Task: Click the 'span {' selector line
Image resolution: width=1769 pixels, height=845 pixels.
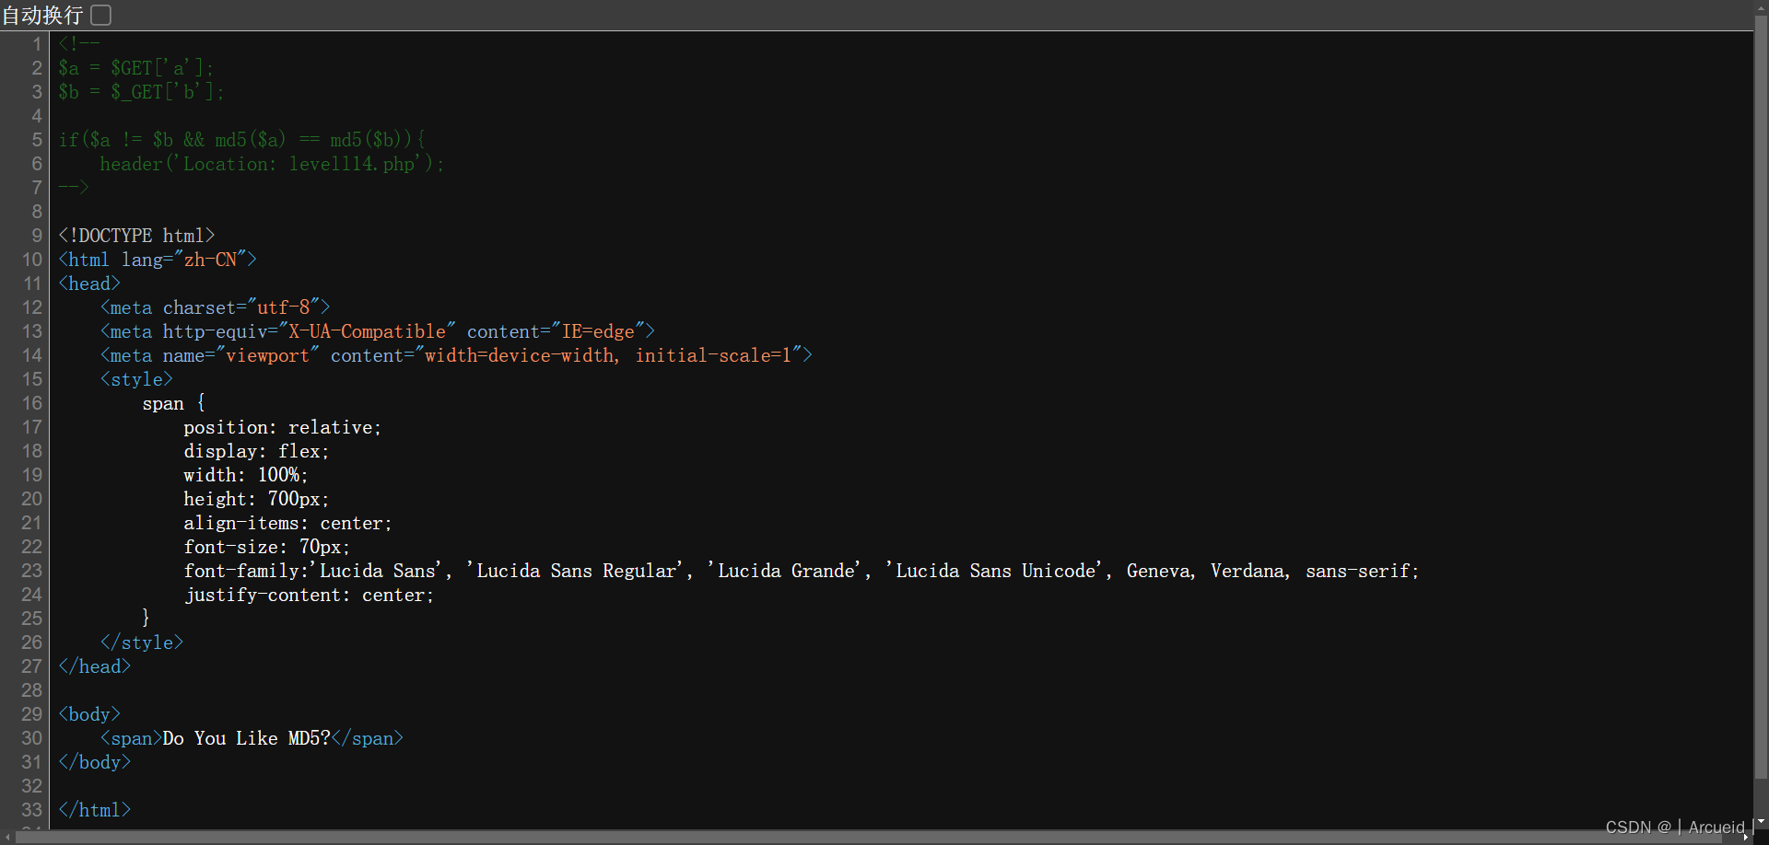Action: pyautogui.click(x=174, y=403)
